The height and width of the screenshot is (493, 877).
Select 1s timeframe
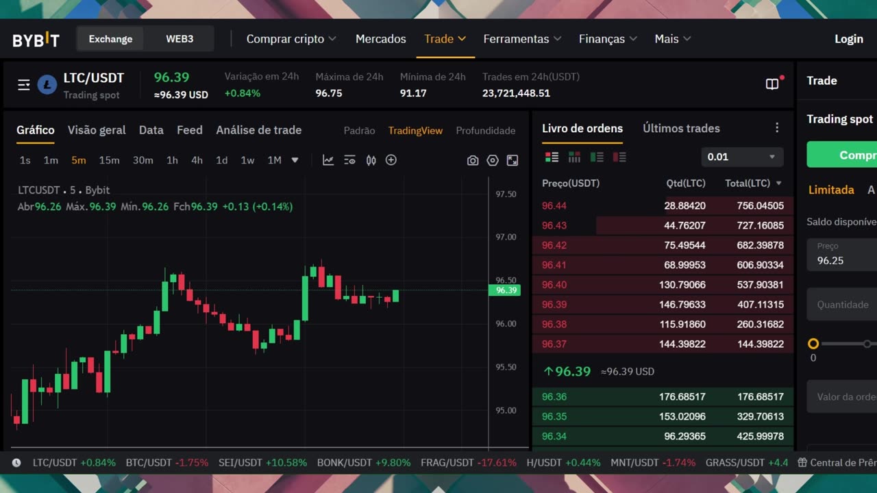coord(25,160)
